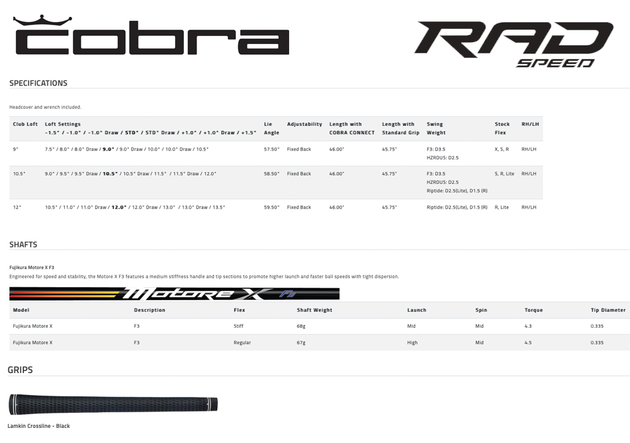Click the Fujikura Motore X F3 title

(31, 267)
